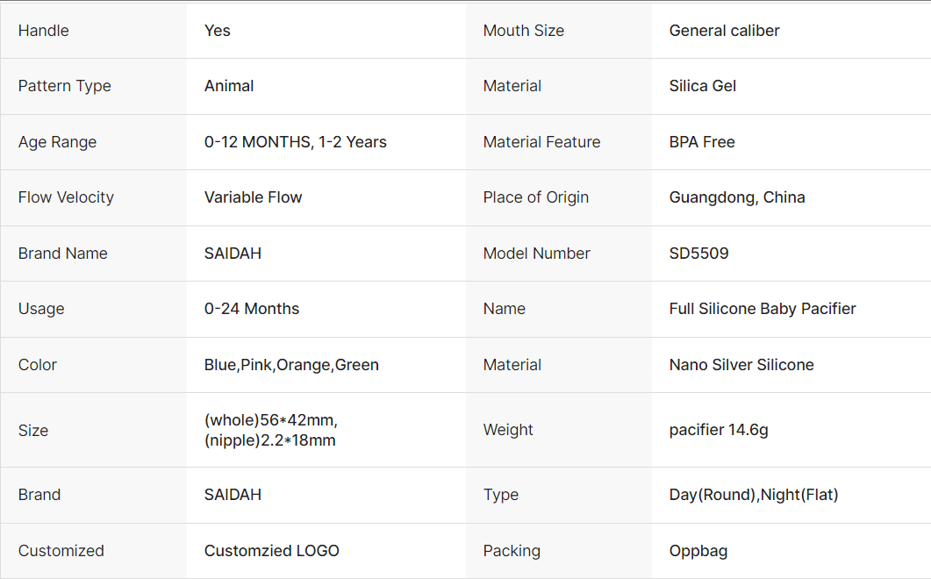Image resolution: width=931 pixels, height=579 pixels.
Task: Click the 'Oppbag' packing value
Action: click(x=698, y=551)
